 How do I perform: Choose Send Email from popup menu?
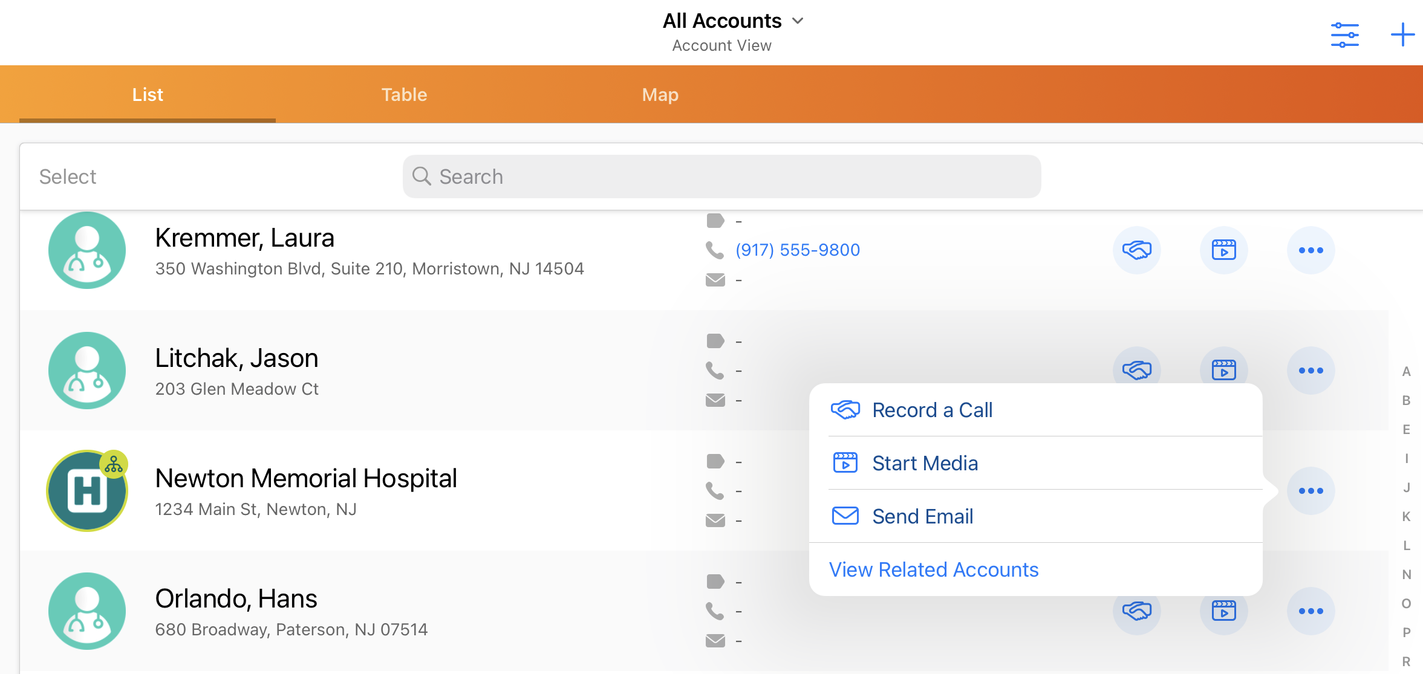(922, 516)
